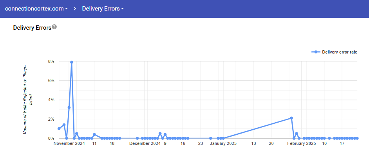Expand the Delivery Errors dropdown in header

coord(103,9)
